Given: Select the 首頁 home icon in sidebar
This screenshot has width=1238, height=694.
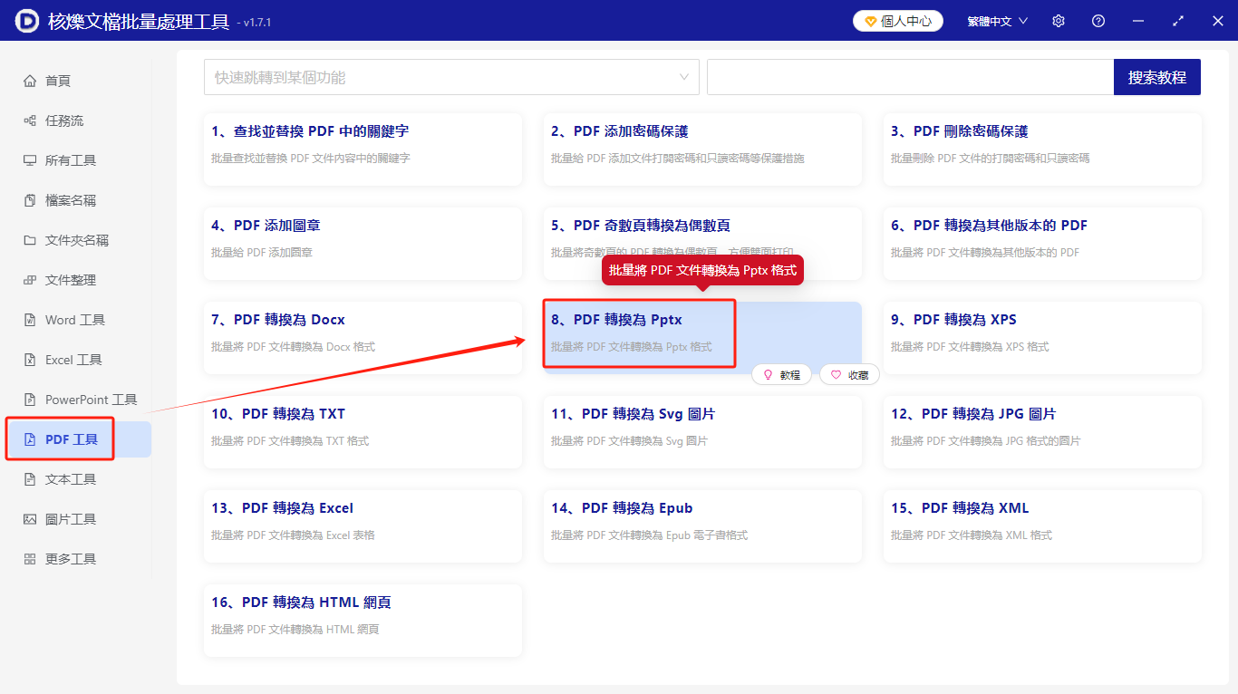Looking at the screenshot, I should 30,81.
